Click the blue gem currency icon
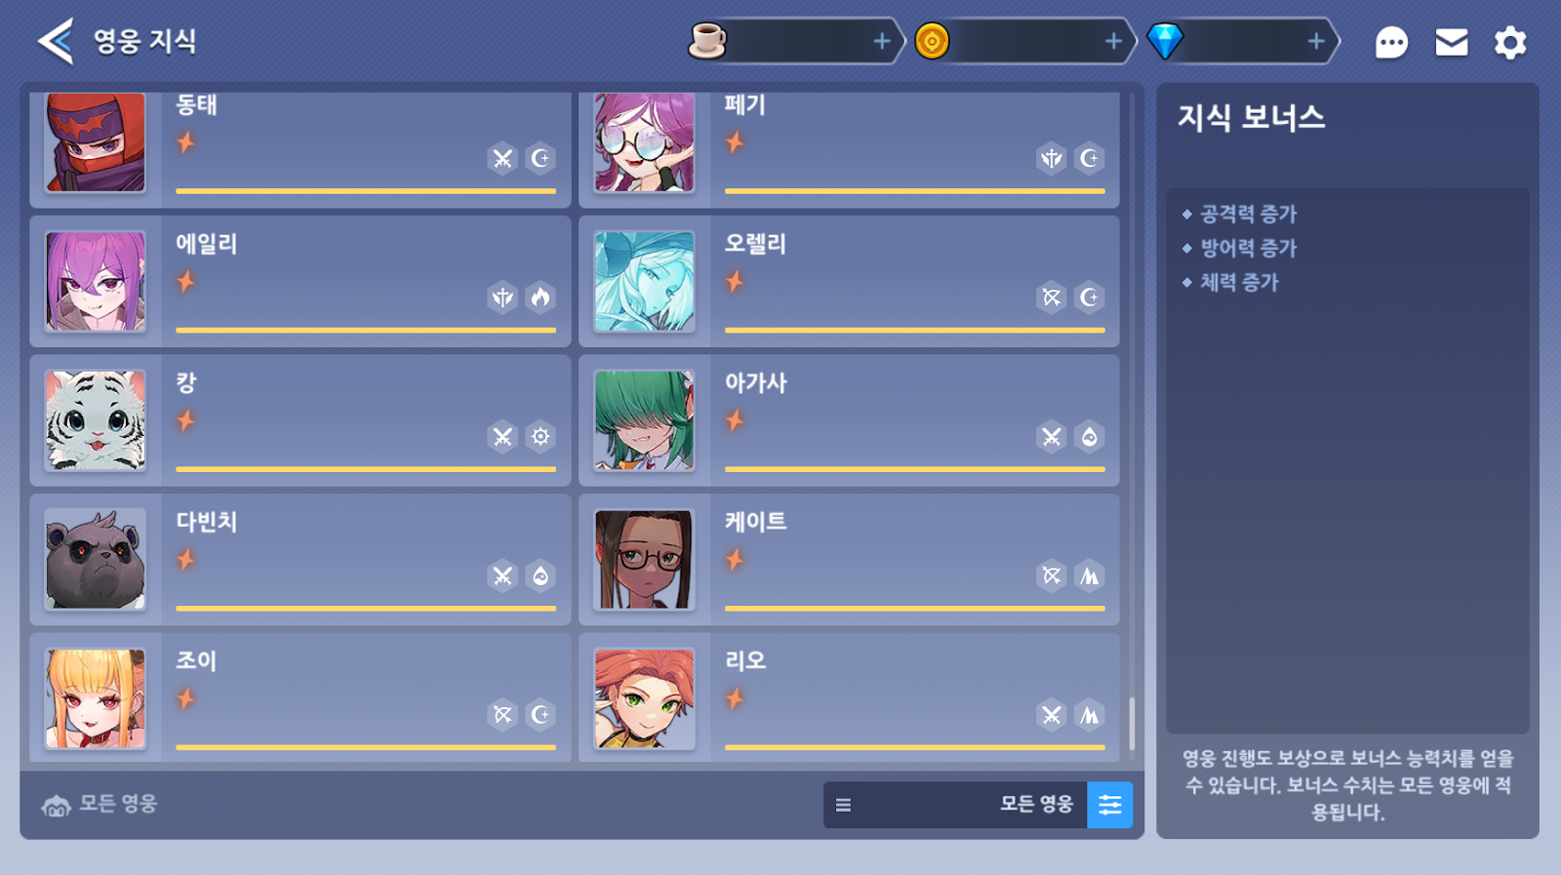 [1165, 41]
